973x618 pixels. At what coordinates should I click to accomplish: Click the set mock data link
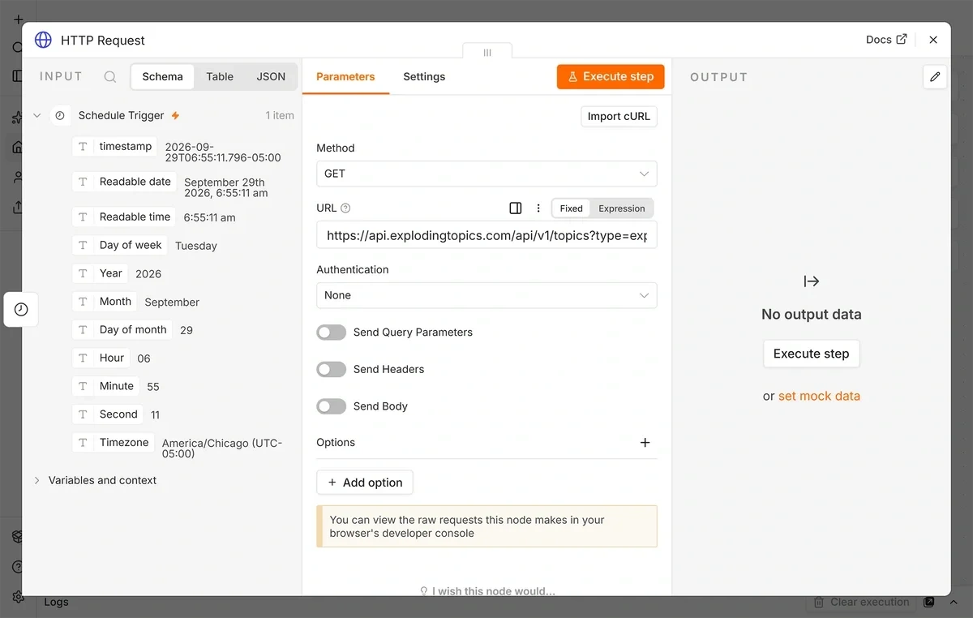click(819, 397)
